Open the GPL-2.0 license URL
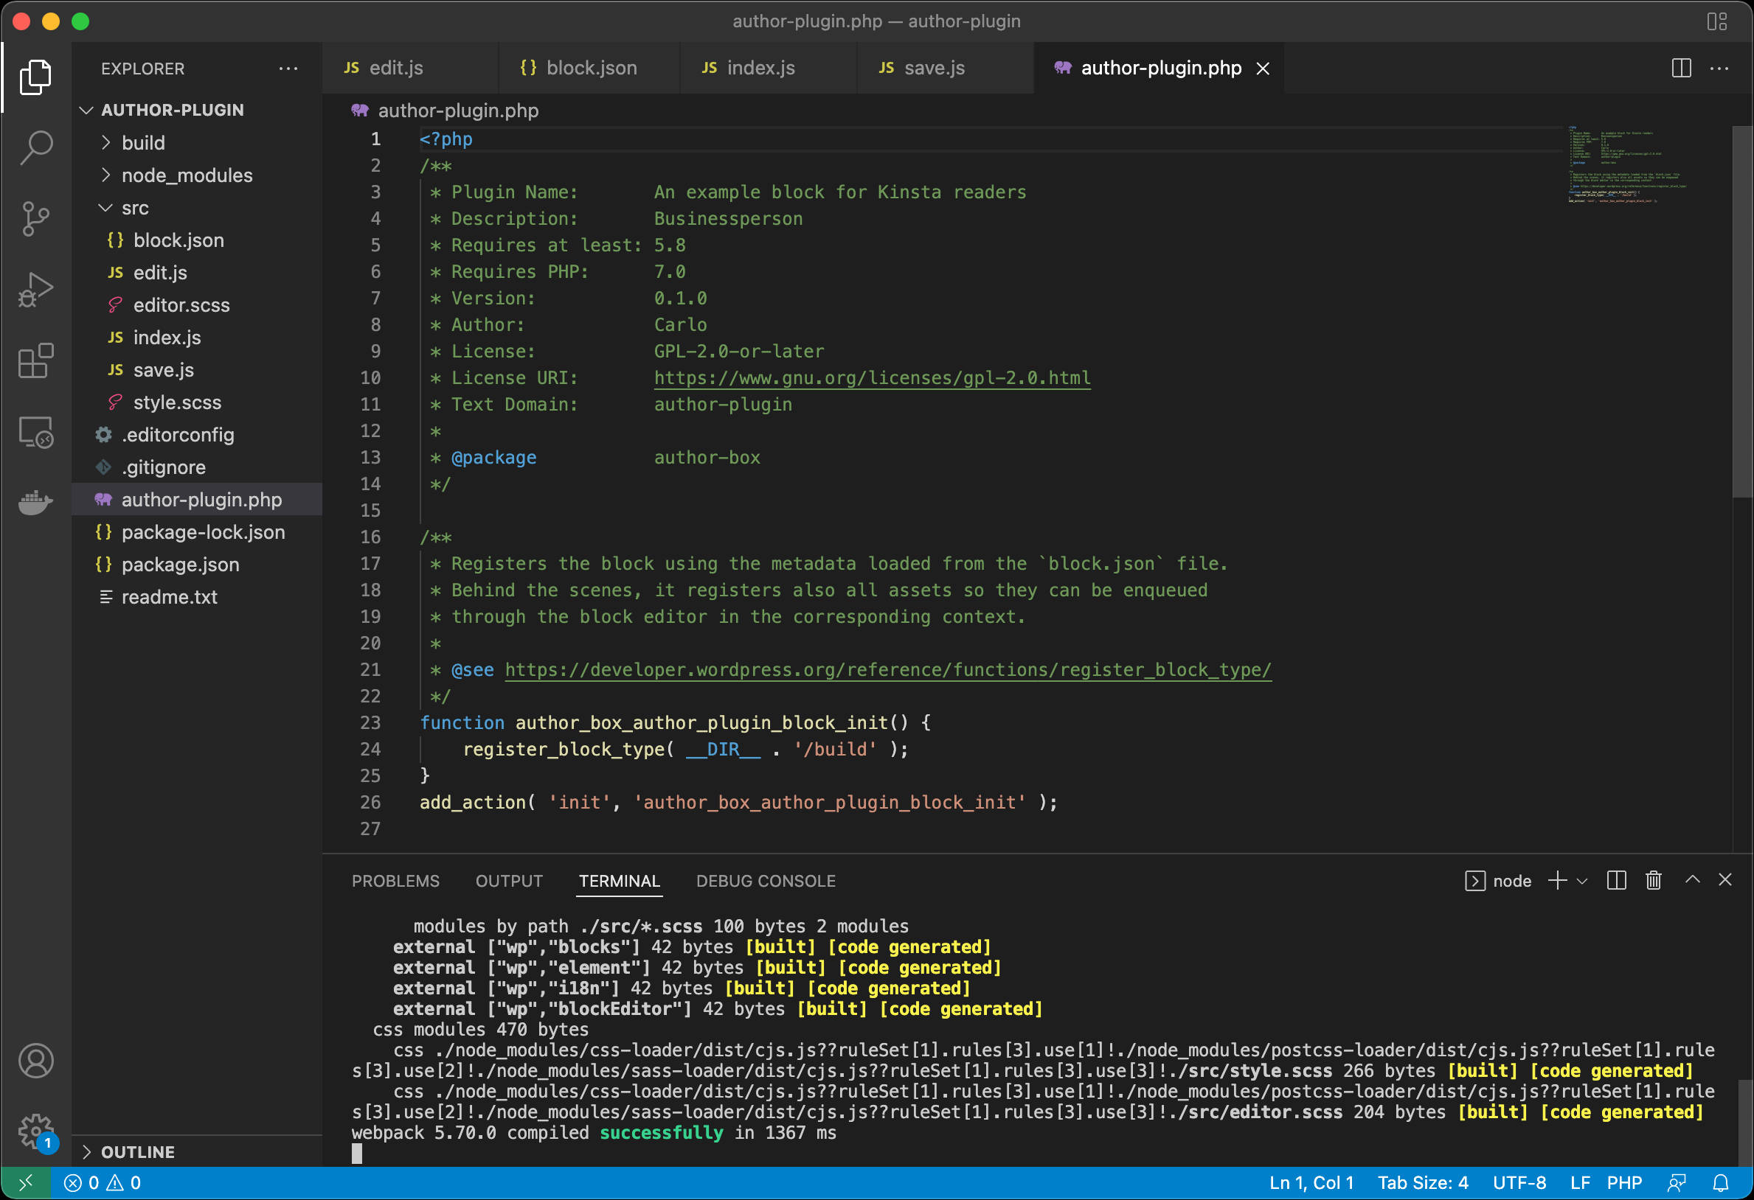This screenshot has width=1754, height=1200. (872, 378)
